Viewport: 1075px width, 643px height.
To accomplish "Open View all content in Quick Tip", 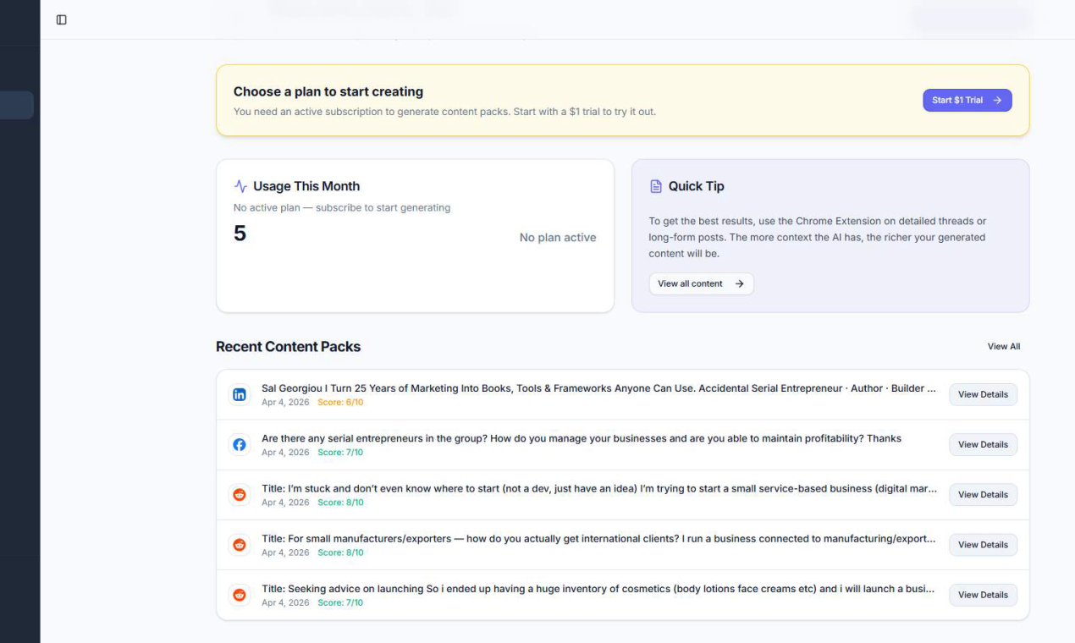I will 701,283.
